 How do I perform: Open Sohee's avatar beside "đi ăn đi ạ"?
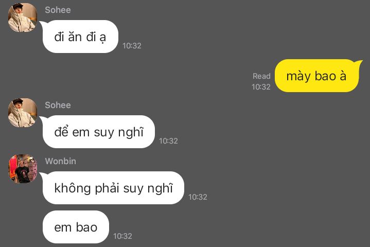[23, 17]
